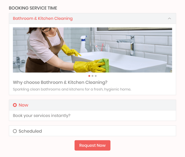The width and height of the screenshot is (185, 157).
Task: Click the Scheduled option label
Action: click(30, 131)
